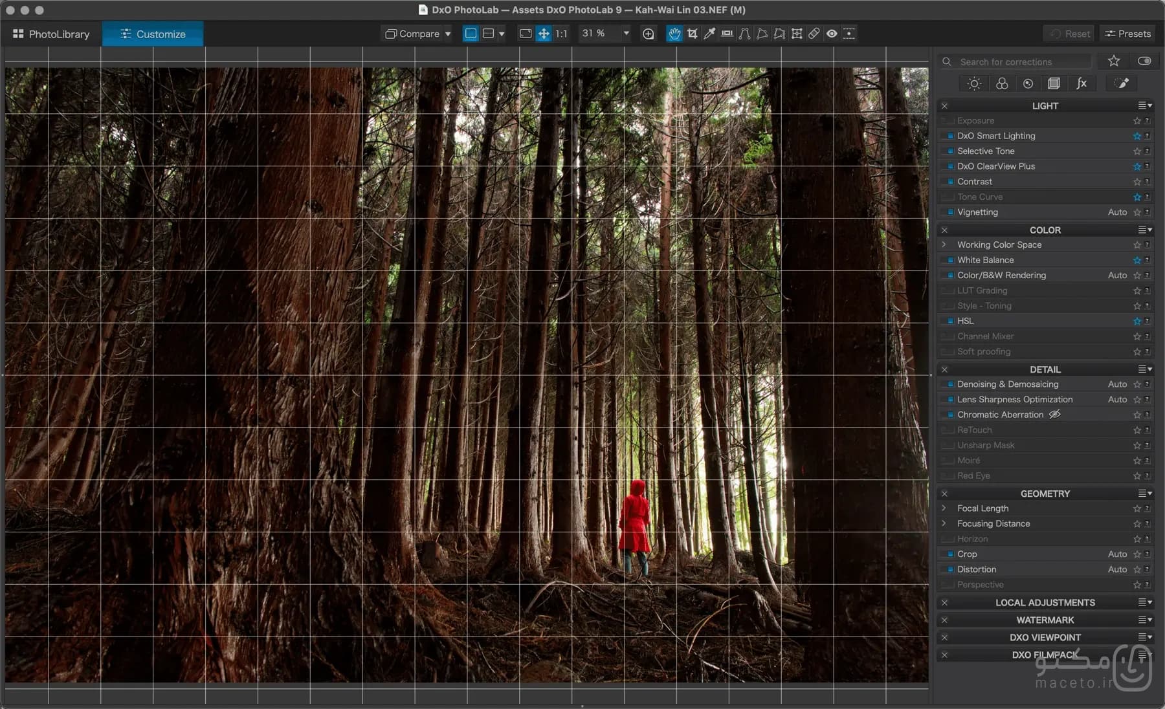This screenshot has width=1165, height=709.
Task: Select the Lens Sharpness Optimization row
Action: pos(1045,400)
